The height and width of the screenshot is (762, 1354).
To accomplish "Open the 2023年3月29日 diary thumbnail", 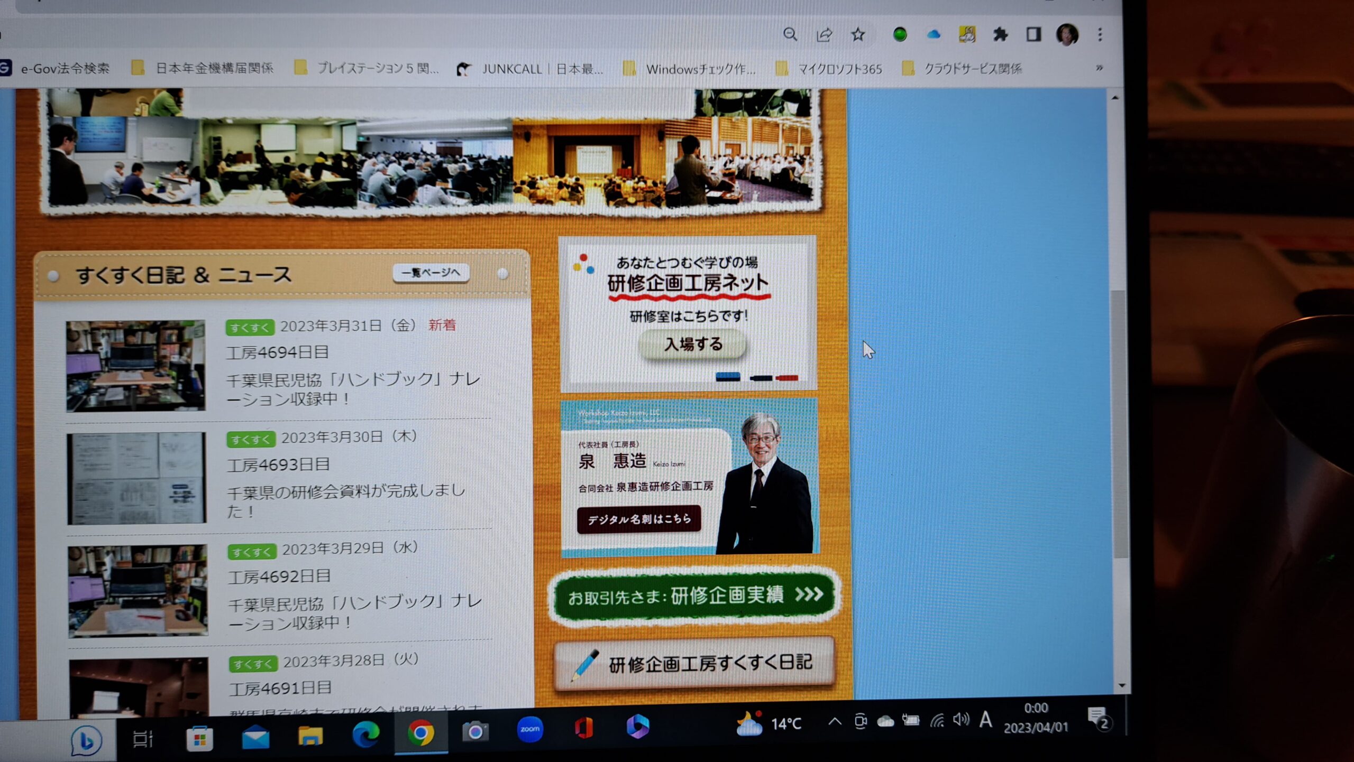I will pyautogui.click(x=138, y=591).
